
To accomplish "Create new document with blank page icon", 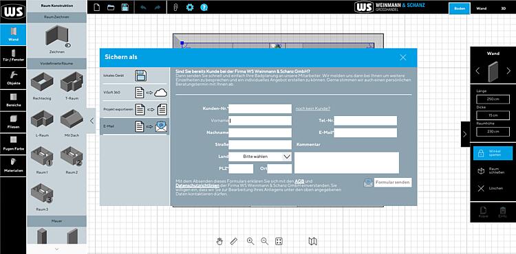I will pos(97,8).
